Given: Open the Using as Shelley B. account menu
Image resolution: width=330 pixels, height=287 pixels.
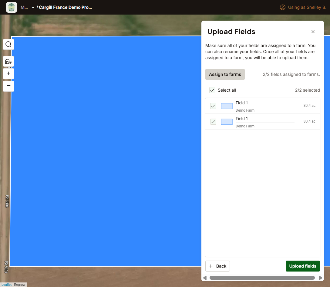Looking at the screenshot, I should click(303, 7).
